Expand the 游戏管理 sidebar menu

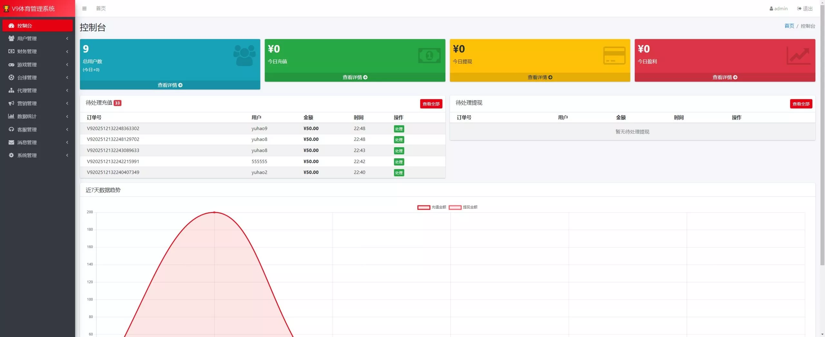37,64
